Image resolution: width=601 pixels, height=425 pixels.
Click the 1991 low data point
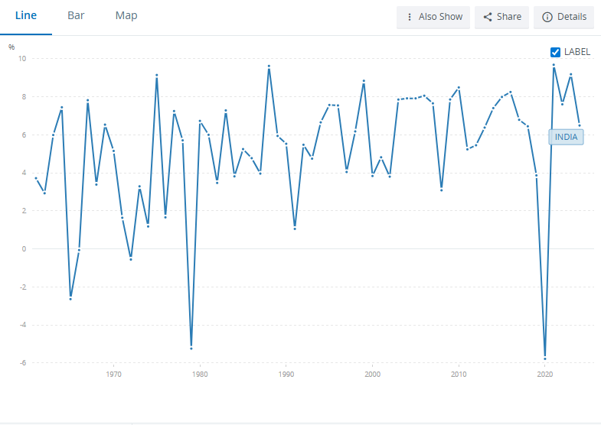point(295,229)
